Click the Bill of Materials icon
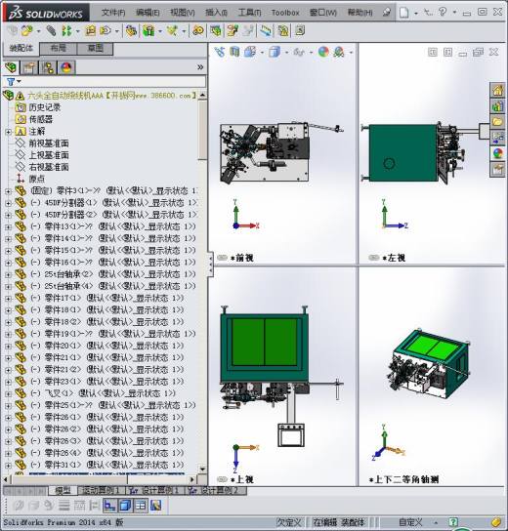This screenshot has width=508, height=531. (x=216, y=31)
